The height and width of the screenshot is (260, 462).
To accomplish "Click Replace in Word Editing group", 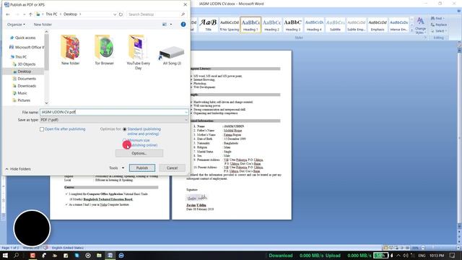I will coord(439,25).
